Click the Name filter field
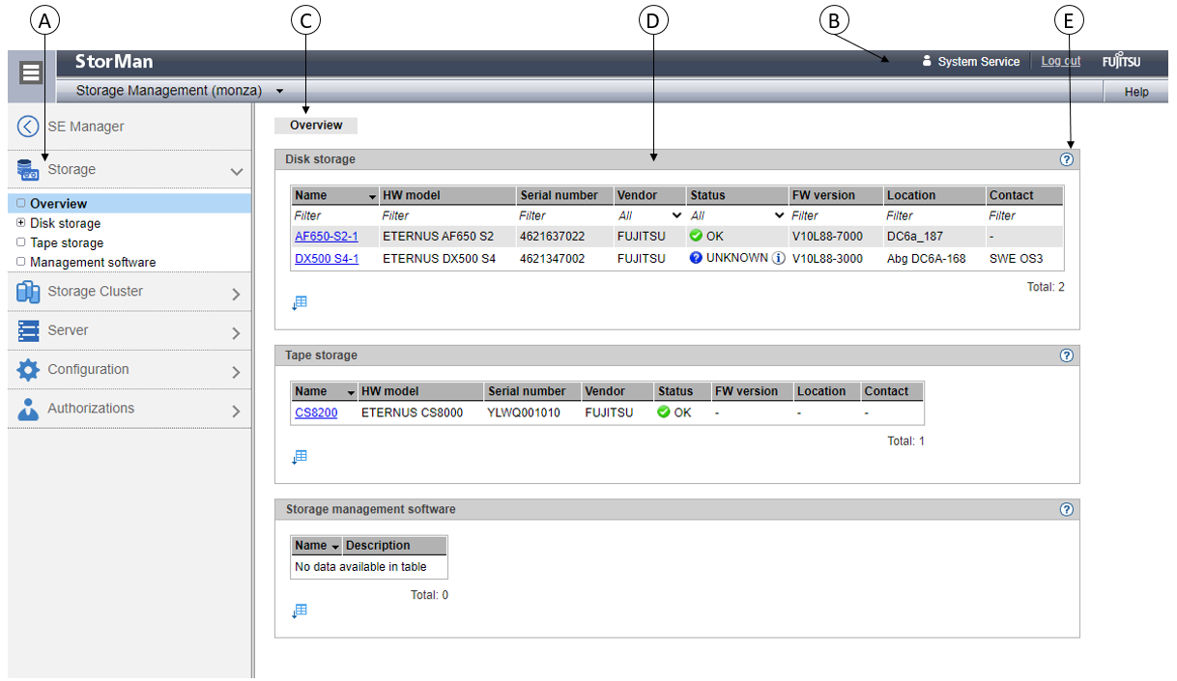This screenshot has width=1177, height=681. point(334,215)
